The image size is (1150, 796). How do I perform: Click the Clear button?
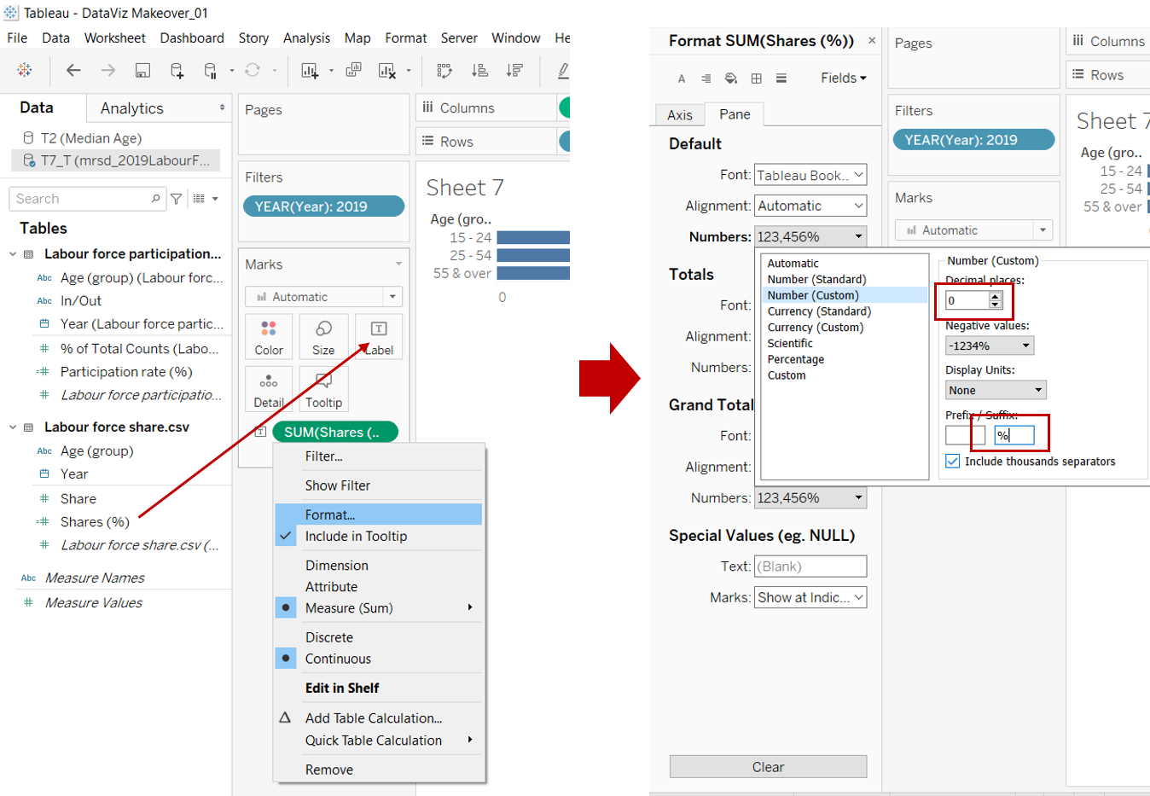[768, 767]
